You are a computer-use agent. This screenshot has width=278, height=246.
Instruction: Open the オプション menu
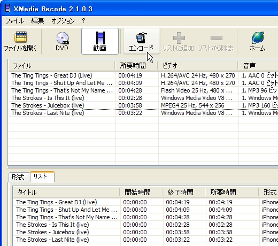click(x=63, y=21)
